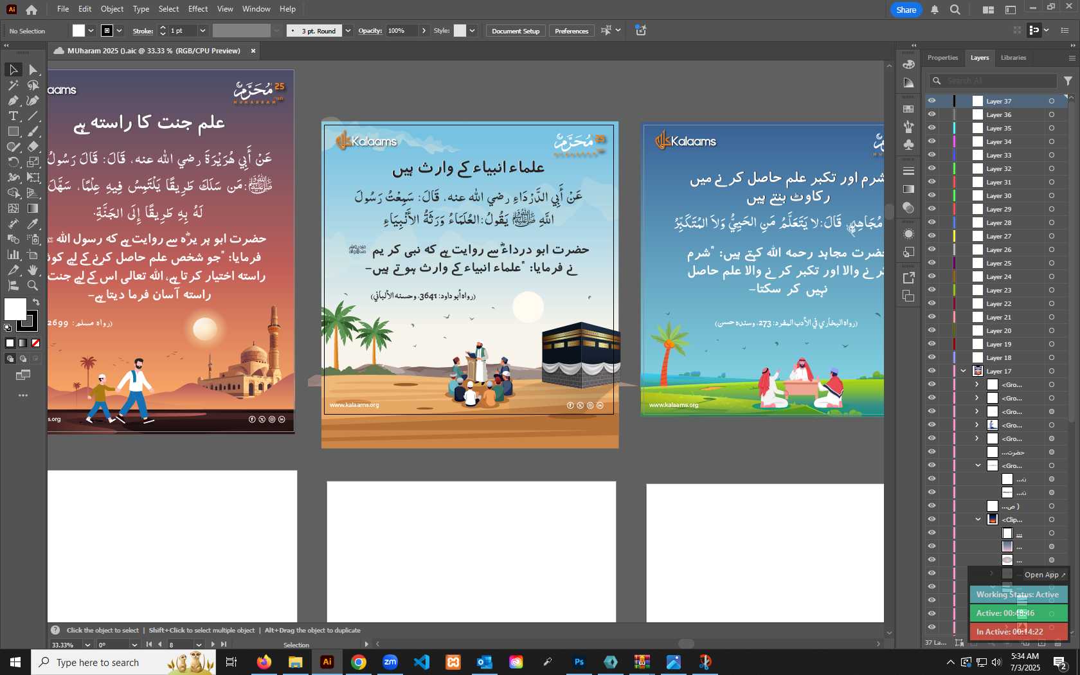This screenshot has height=675, width=1080.
Task: Click the layers Search All field
Action: click(993, 81)
